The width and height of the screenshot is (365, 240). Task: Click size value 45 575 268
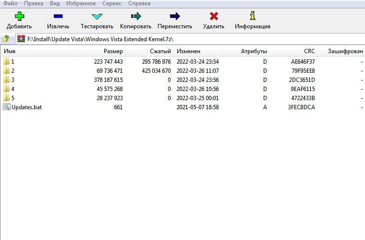[109, 89]
